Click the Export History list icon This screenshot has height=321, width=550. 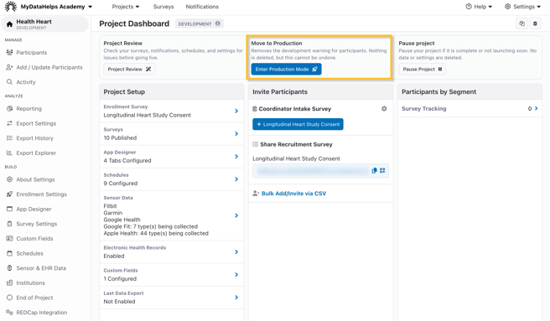(9, 138)
